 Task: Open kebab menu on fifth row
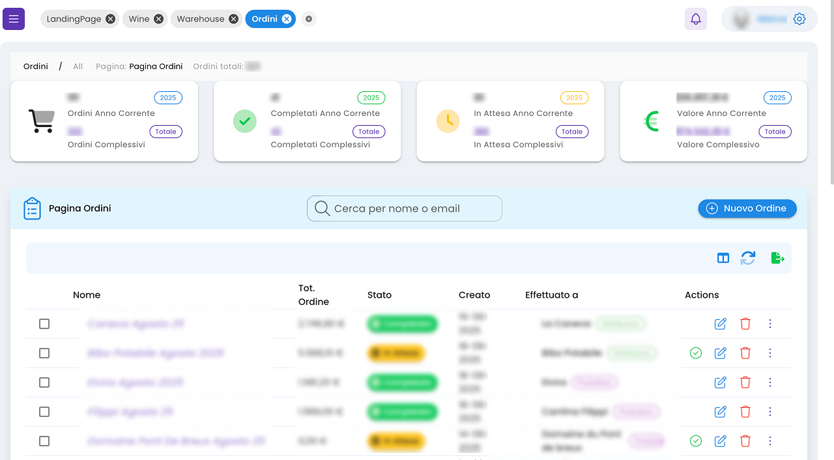point(769,441)
